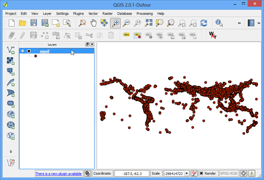This screenshot has width=264, height=180.
Task: Select the Pan Map hand tool
Action: [93, 23]
